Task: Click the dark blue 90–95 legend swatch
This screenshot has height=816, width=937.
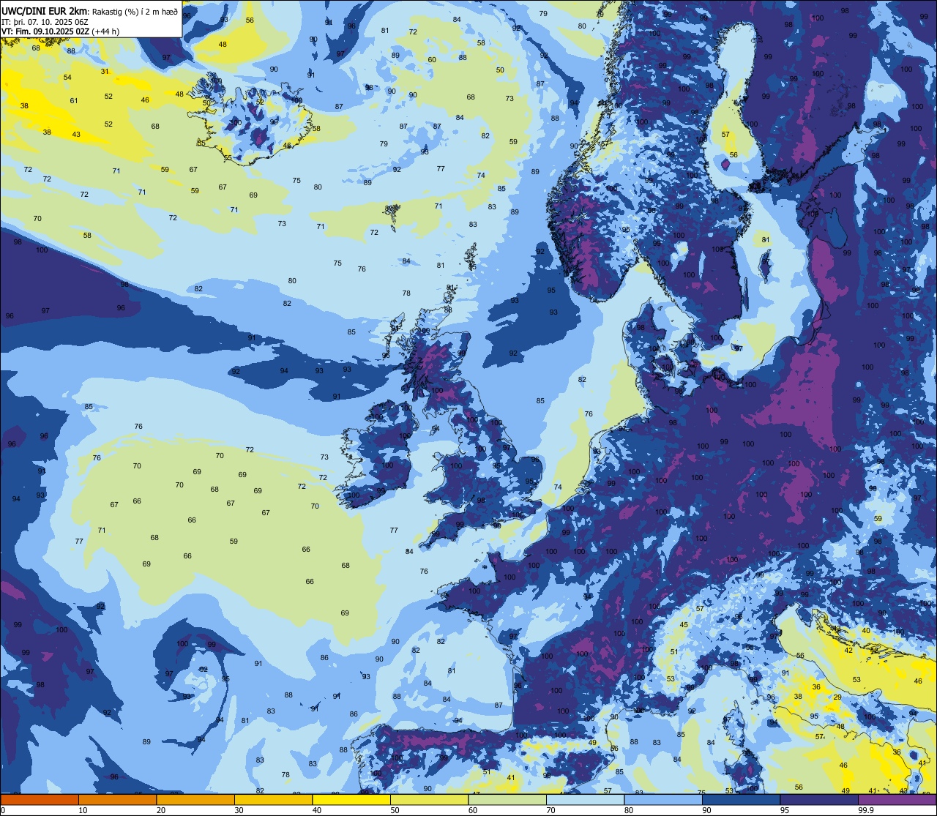Action: (x=741, y=799)
